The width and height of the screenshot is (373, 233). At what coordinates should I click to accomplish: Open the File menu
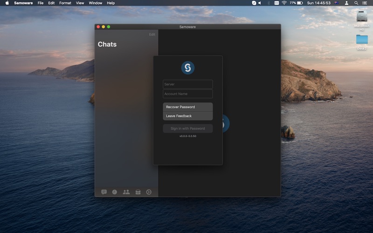click(41, 3)
